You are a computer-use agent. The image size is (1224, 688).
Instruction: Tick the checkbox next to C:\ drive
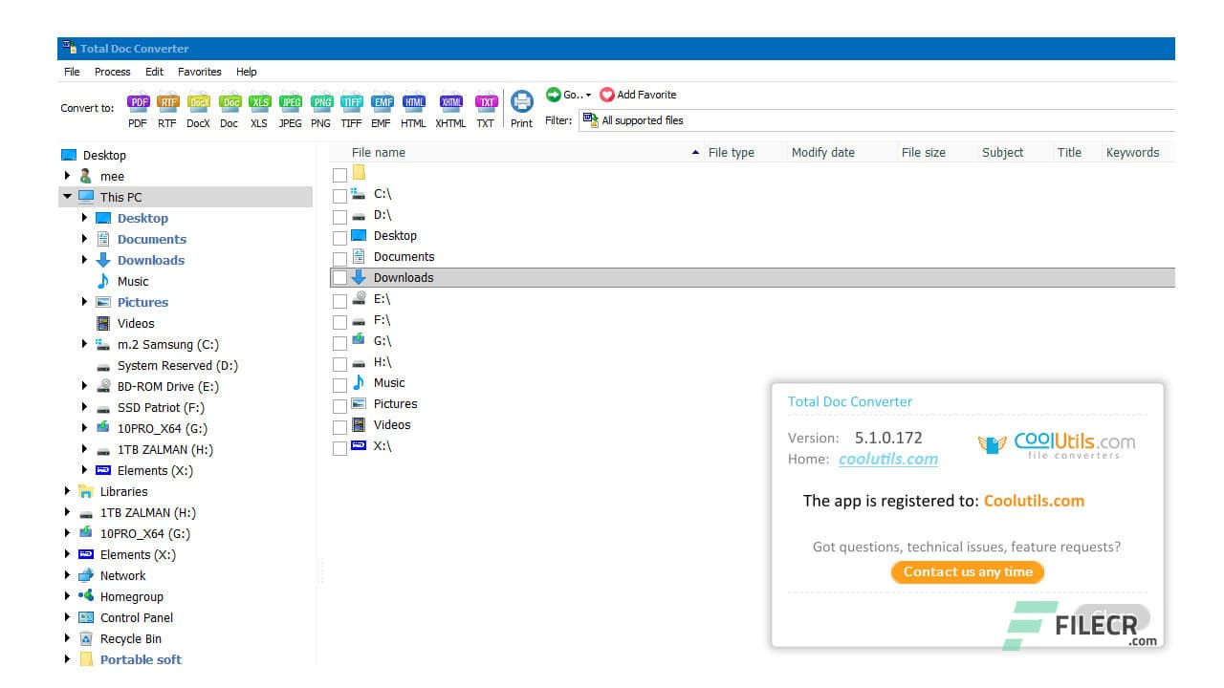[340, 195]
